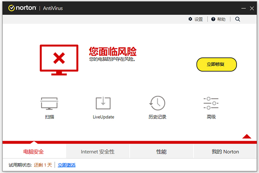Click the 扫描 label text

(50, 117)
